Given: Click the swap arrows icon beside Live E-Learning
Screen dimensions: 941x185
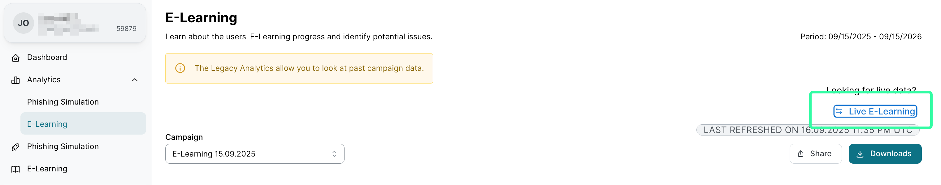Looking at the screenshot, I should [839, 111].
